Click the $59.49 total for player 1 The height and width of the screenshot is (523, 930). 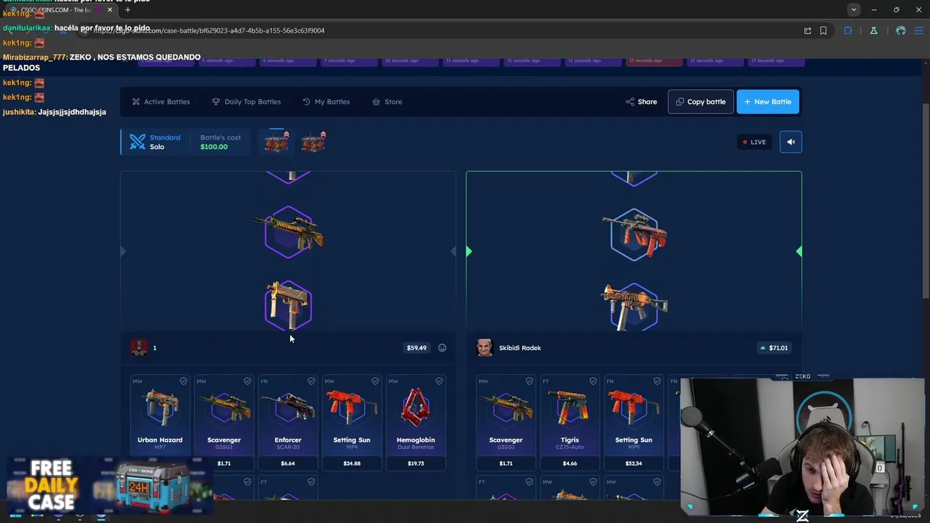416,348
